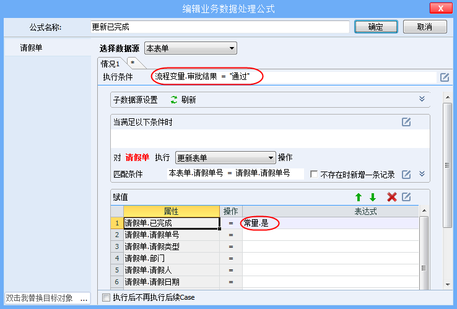This screenshot has height=309, width=457.
Task: Click the 确定 button
Action: 376,27
